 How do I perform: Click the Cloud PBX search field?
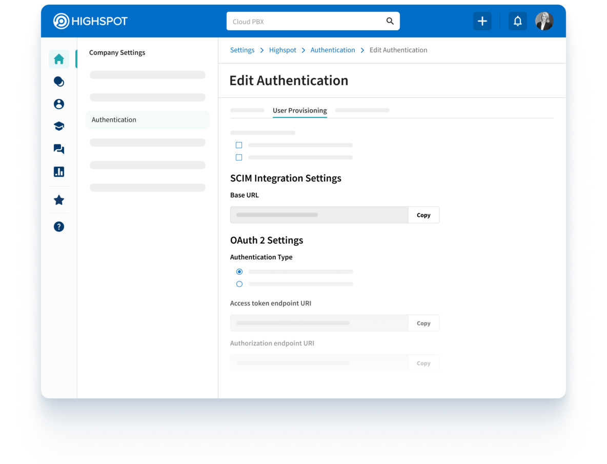[313, 22]
